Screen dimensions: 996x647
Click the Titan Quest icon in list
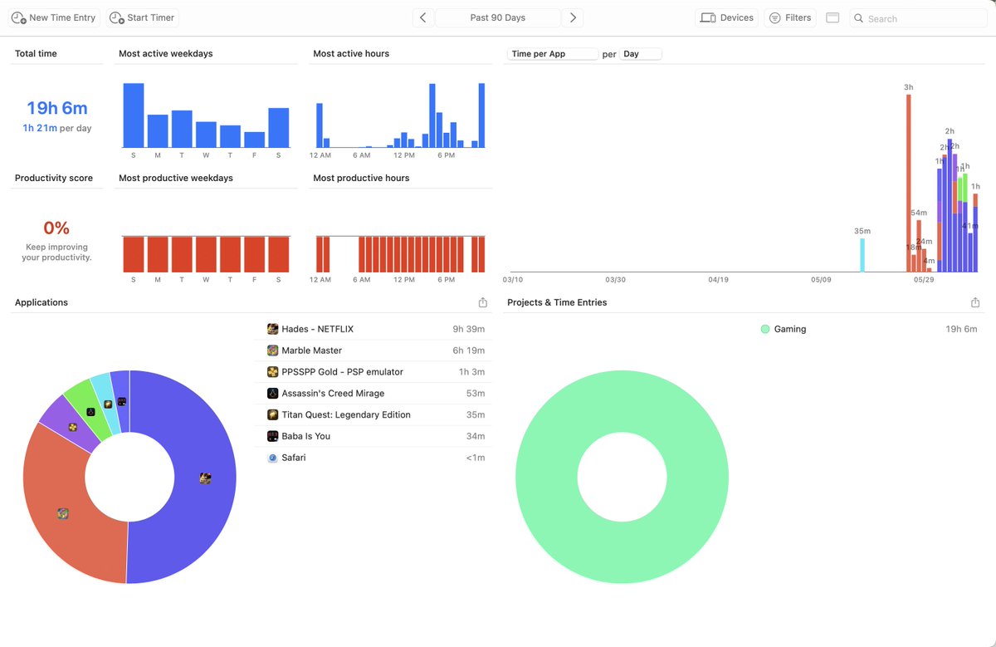coord(272,415)
